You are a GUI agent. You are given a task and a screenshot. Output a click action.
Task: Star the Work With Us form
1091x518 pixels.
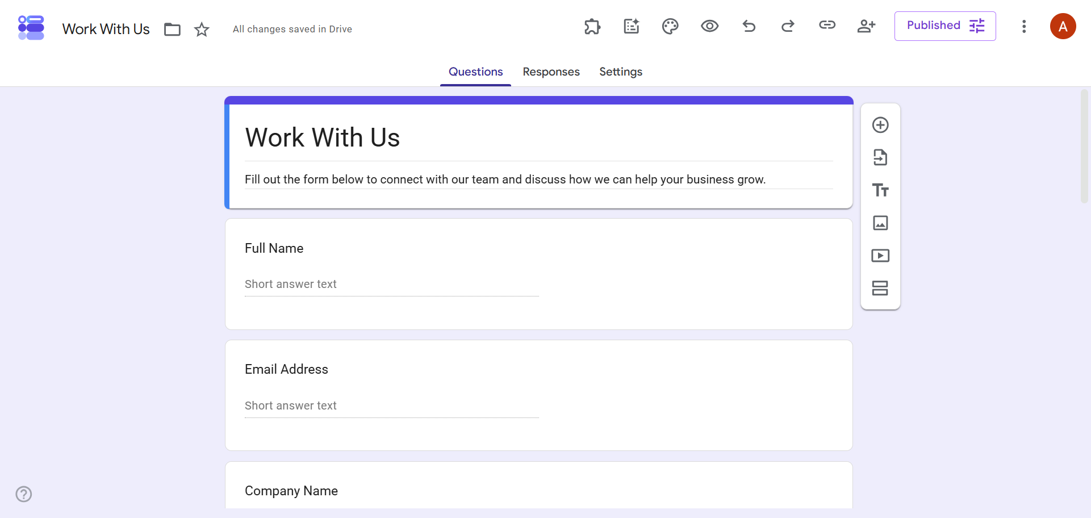click(202, 29)
